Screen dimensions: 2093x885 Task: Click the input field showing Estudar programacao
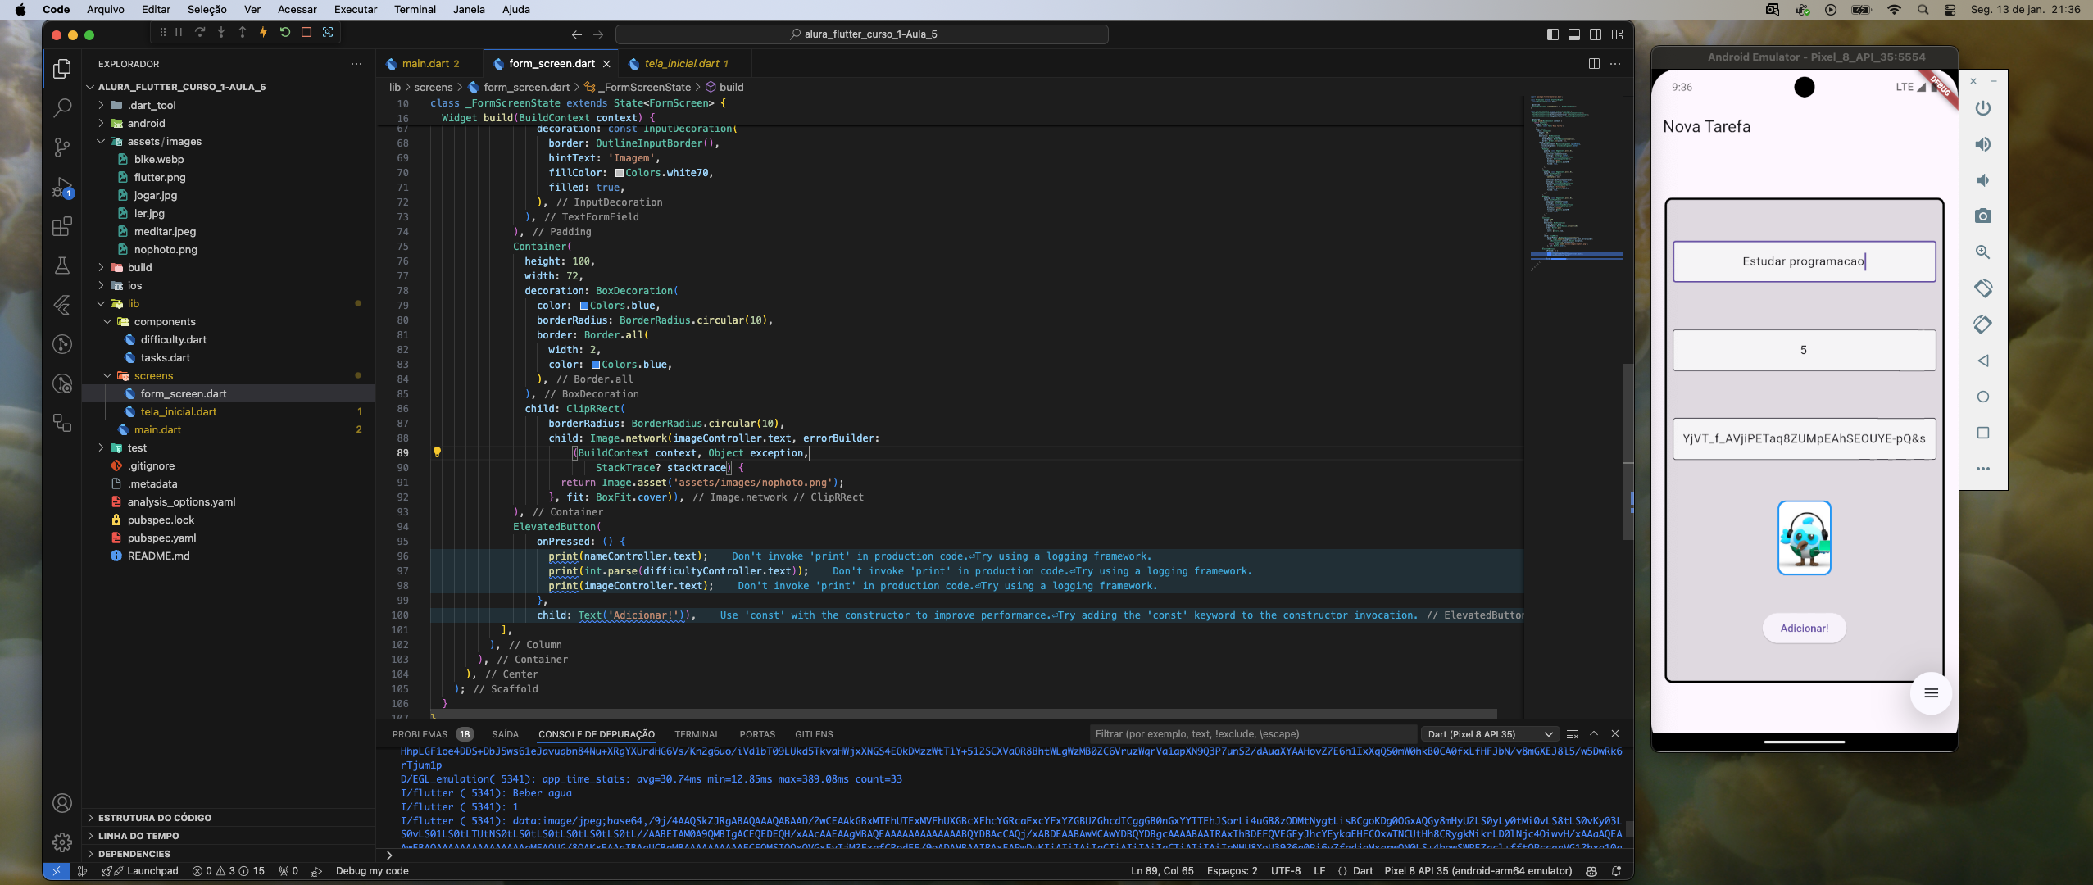pyautogui.click(x=1804, y=261)
